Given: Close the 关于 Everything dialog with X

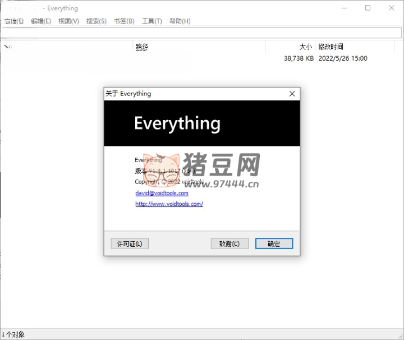Looking at the screenshot, I should tap(292, 94).
